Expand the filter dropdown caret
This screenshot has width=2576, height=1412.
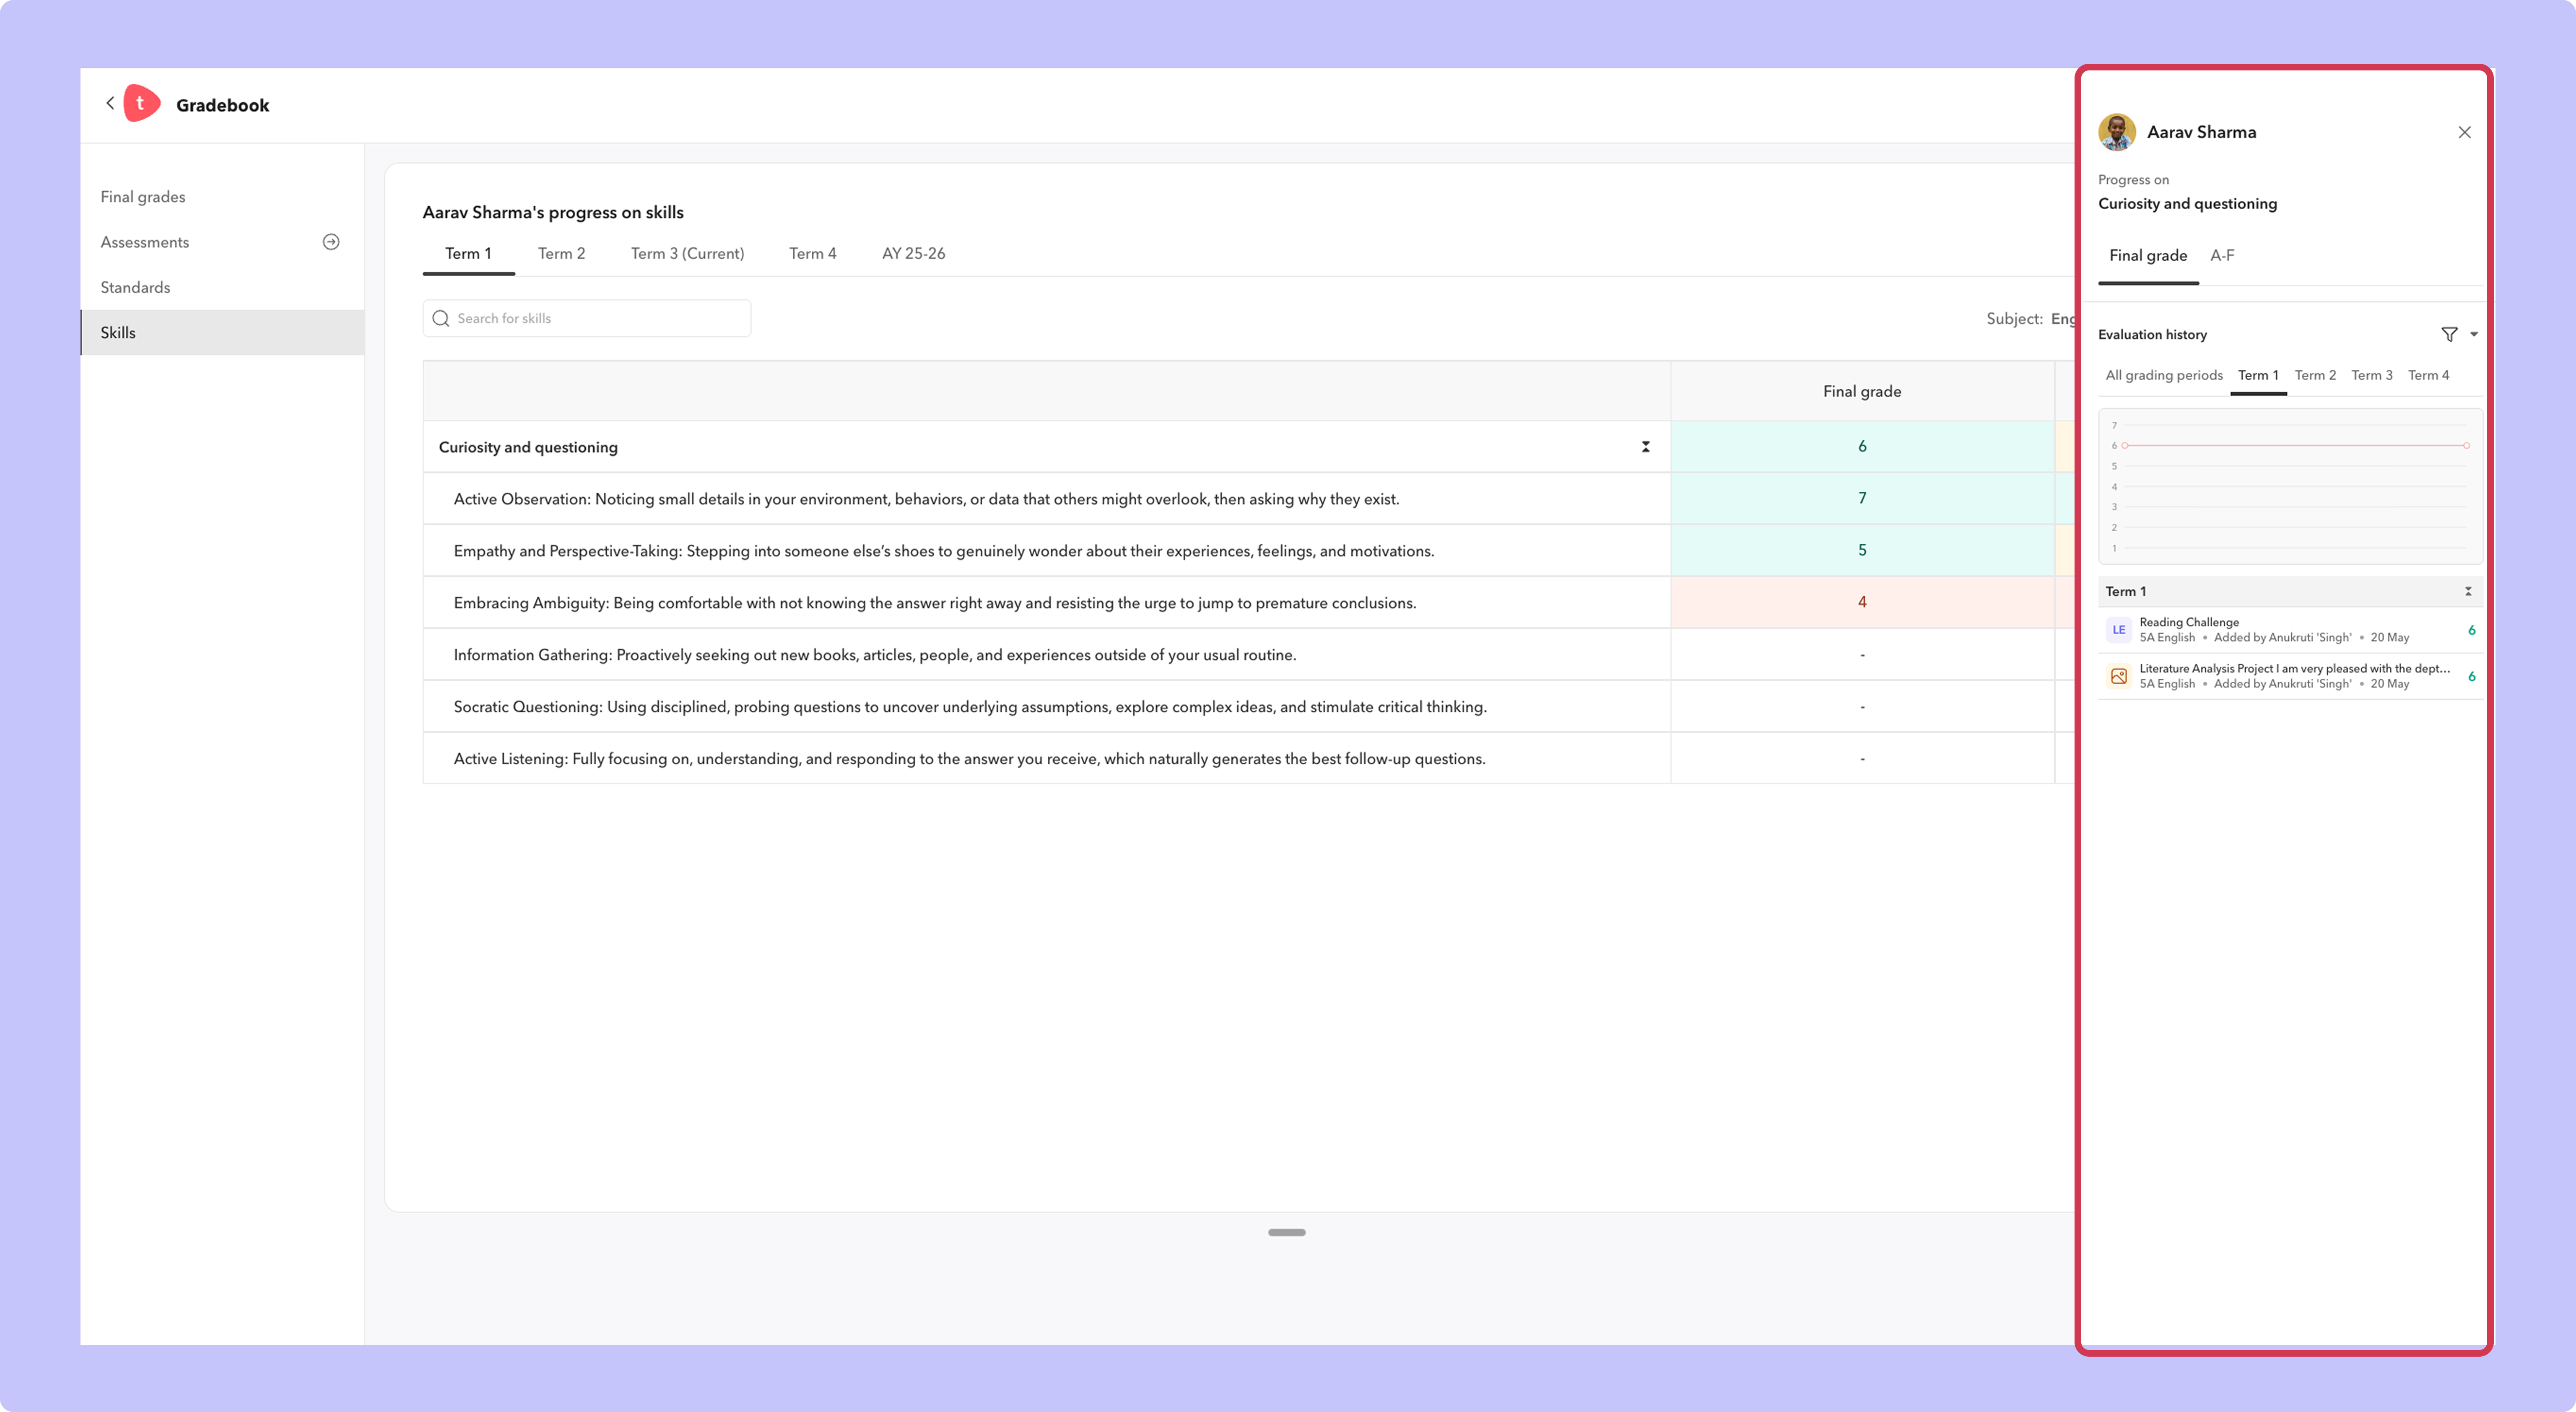click(x=2474, y=334)
